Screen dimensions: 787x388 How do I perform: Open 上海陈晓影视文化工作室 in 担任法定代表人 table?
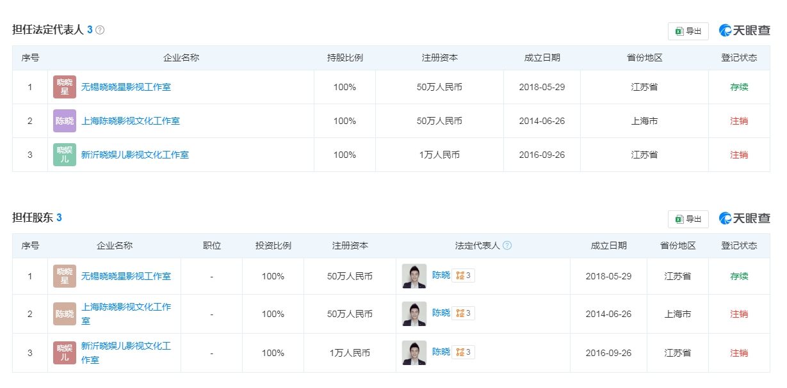tap(131, 121)
